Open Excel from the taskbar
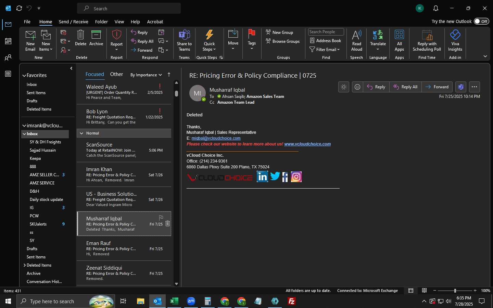Screen dimensions: 493x308 pos(174,301)
